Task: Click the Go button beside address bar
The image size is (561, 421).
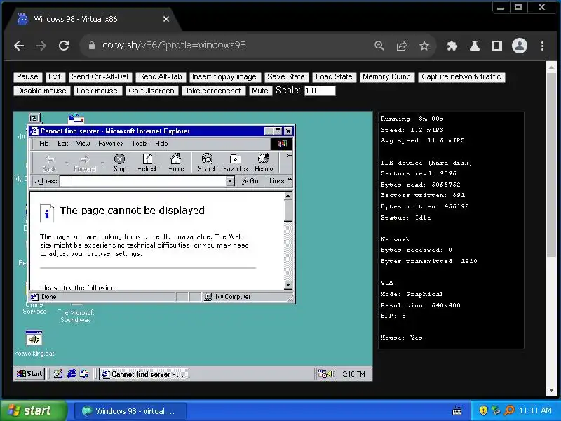Action: click(250, 181)
